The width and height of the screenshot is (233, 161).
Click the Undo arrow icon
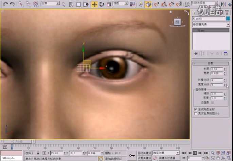point(5,4)
